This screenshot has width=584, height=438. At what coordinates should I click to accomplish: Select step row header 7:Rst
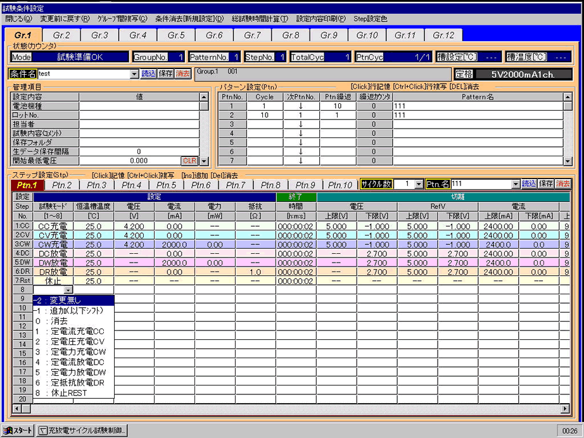(x=22, y=280)
